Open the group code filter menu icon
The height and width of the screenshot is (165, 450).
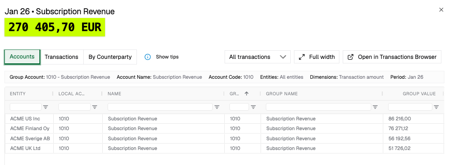[x=253, y=107]
